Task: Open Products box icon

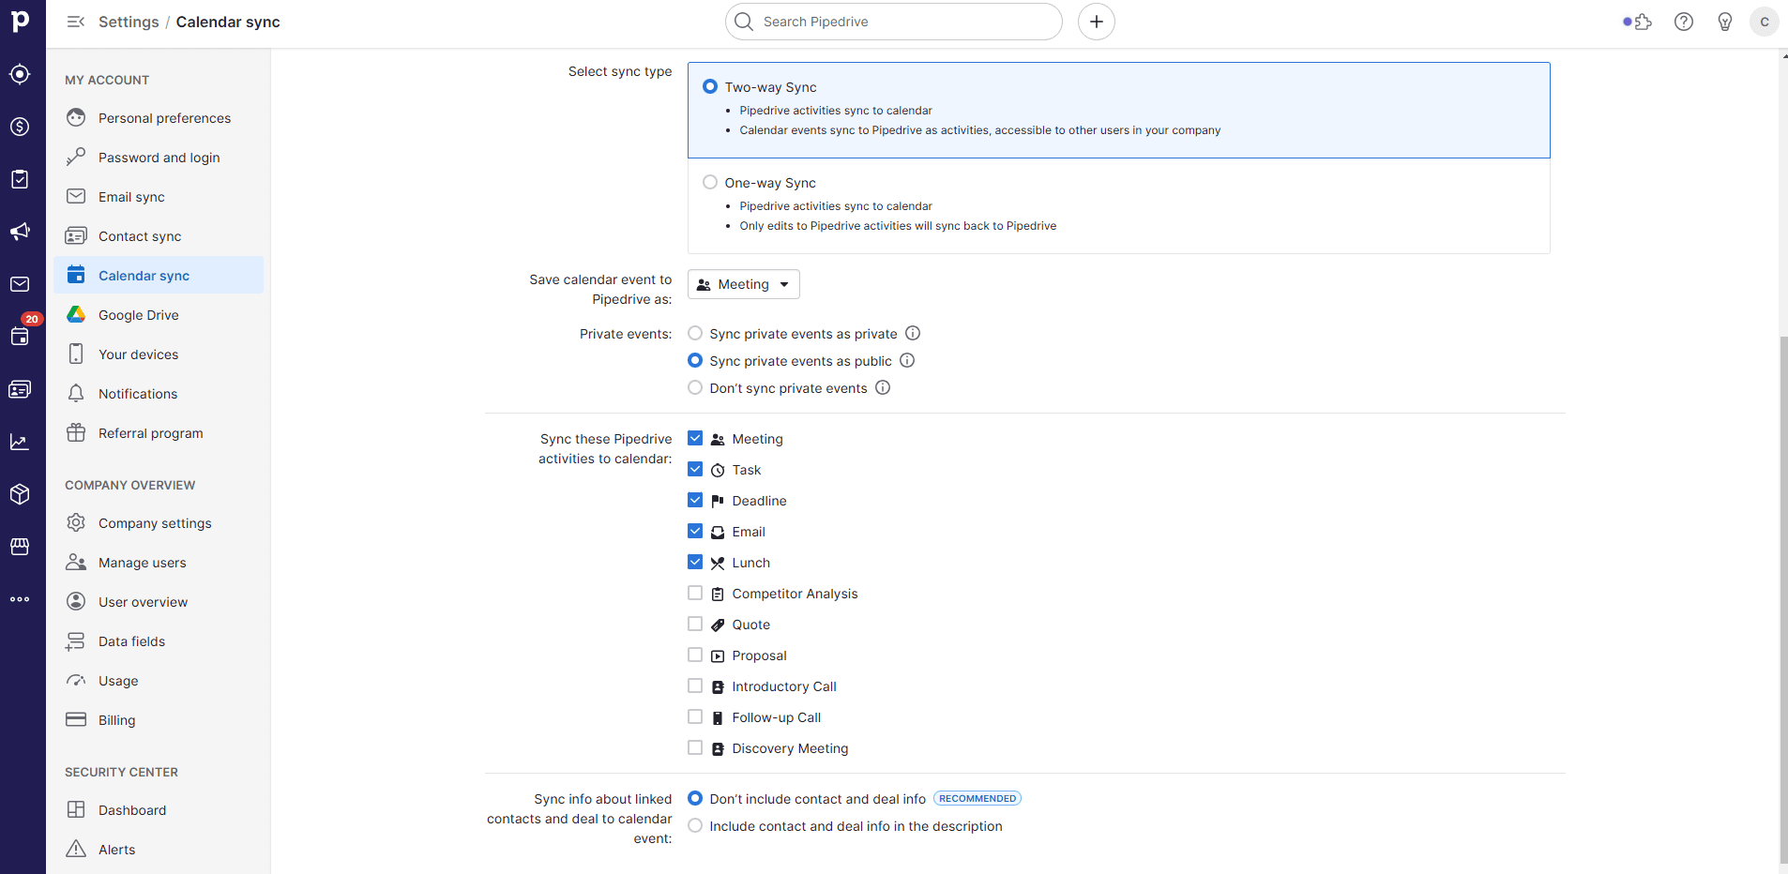Action: click(x=20, y=494)
